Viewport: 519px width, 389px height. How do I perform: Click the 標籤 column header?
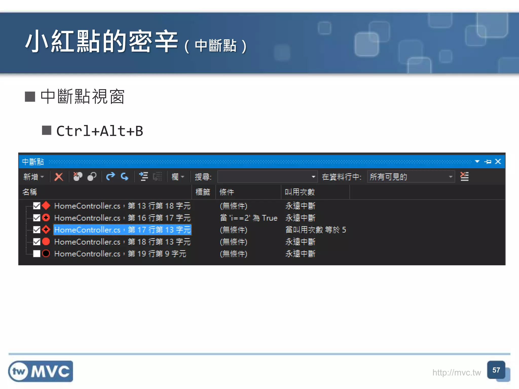pyautogui.click(x=203, y=192)
